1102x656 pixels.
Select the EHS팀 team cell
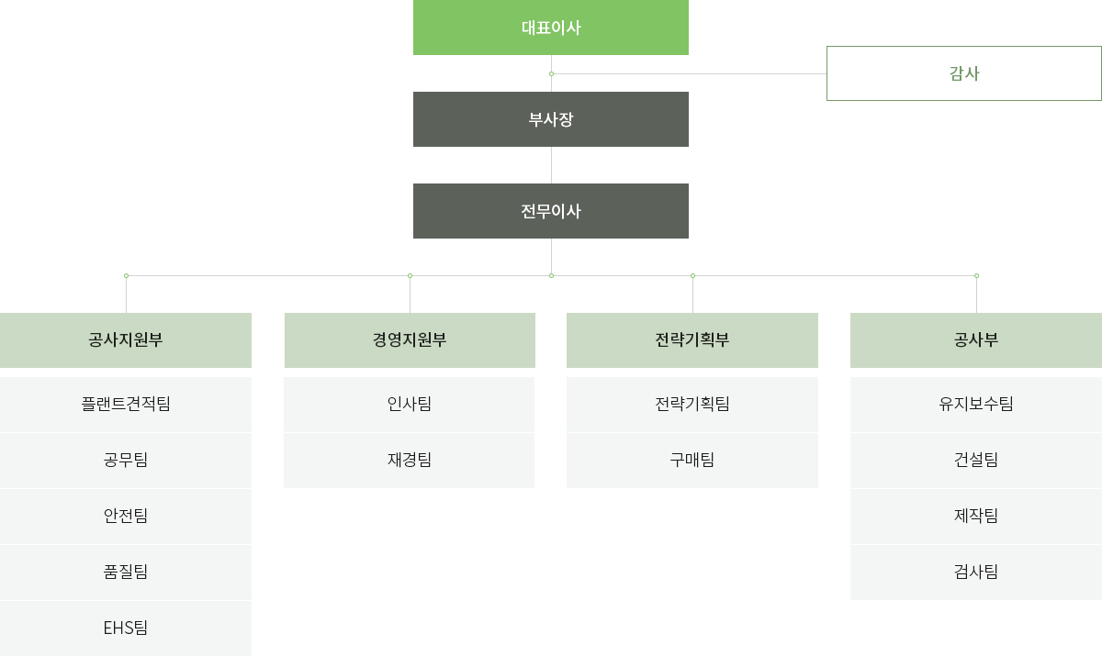click(x=126, y=628)
